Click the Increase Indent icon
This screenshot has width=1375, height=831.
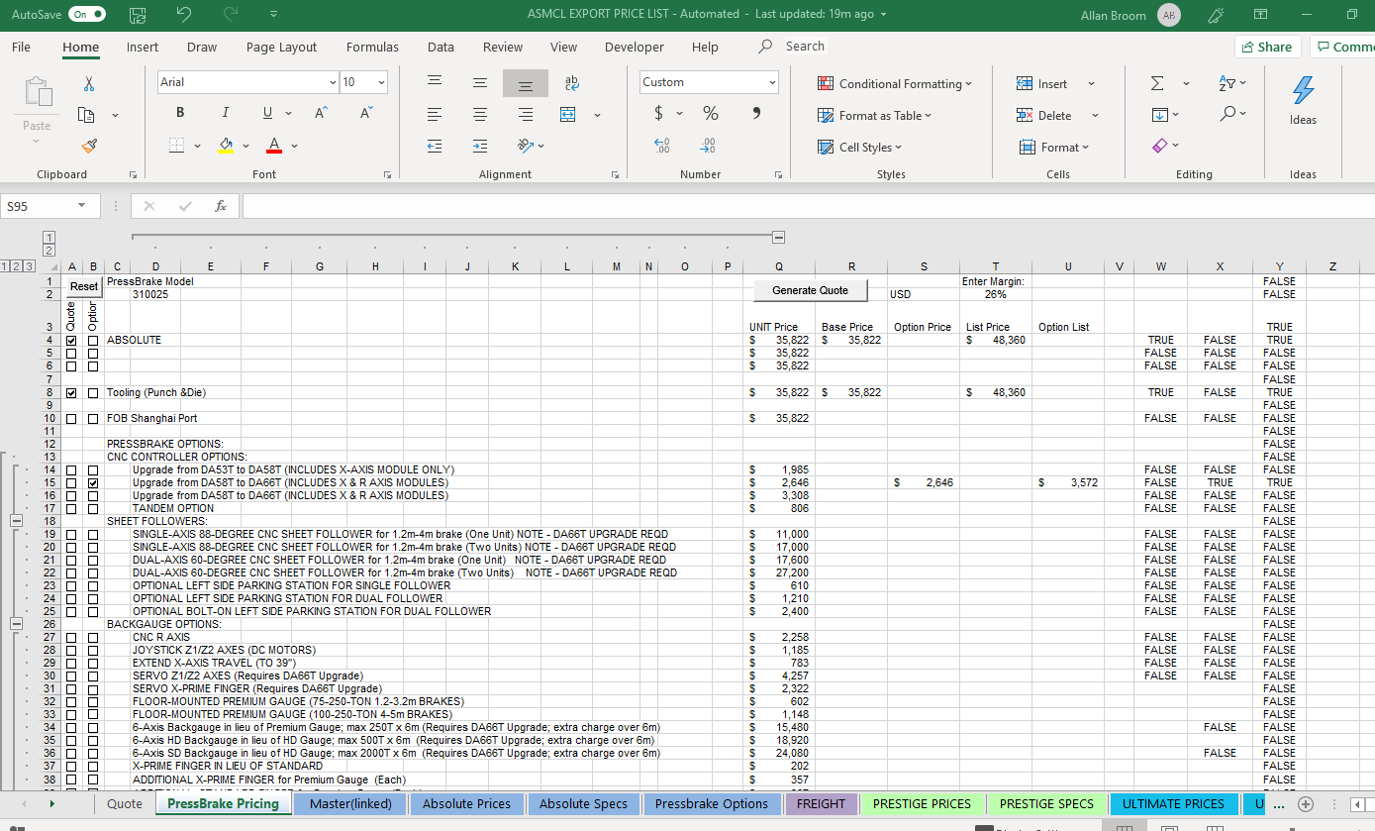point(480,147)
